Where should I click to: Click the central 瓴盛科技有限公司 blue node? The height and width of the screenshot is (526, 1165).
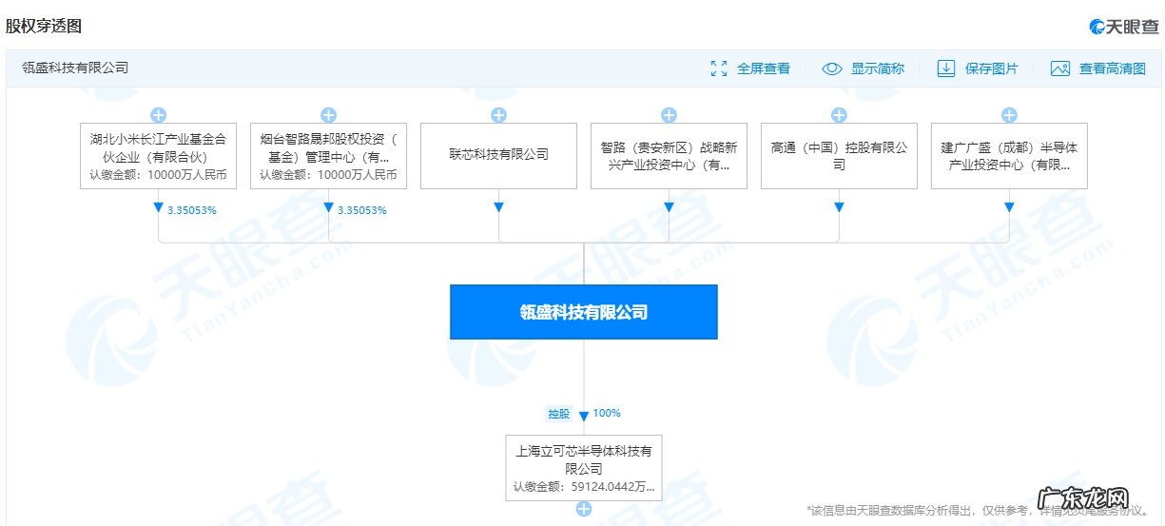pos(584,311)
